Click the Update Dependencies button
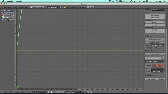The width and height of the screenshot is (168, 94). tap(155, 40)
